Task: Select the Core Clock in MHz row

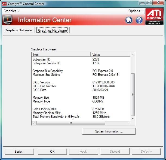Action: [x=81, y=109]
